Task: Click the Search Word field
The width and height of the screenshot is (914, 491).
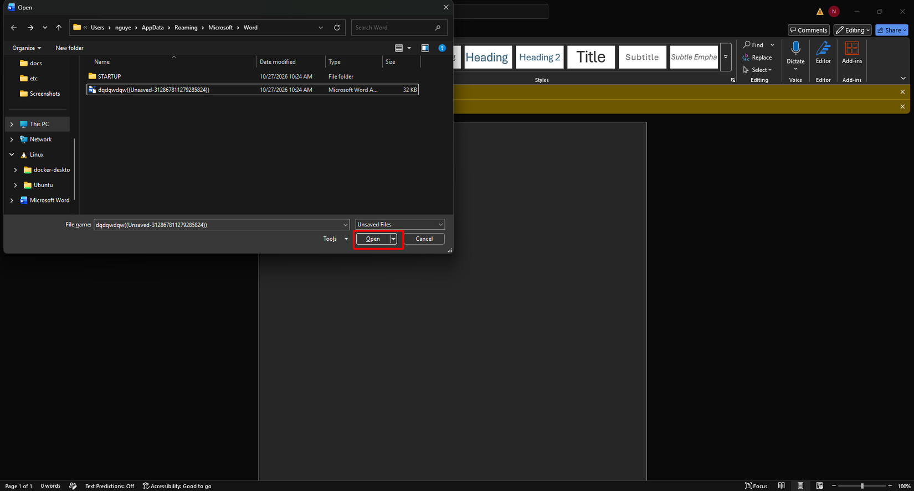Action: click(x=399, y=28)
